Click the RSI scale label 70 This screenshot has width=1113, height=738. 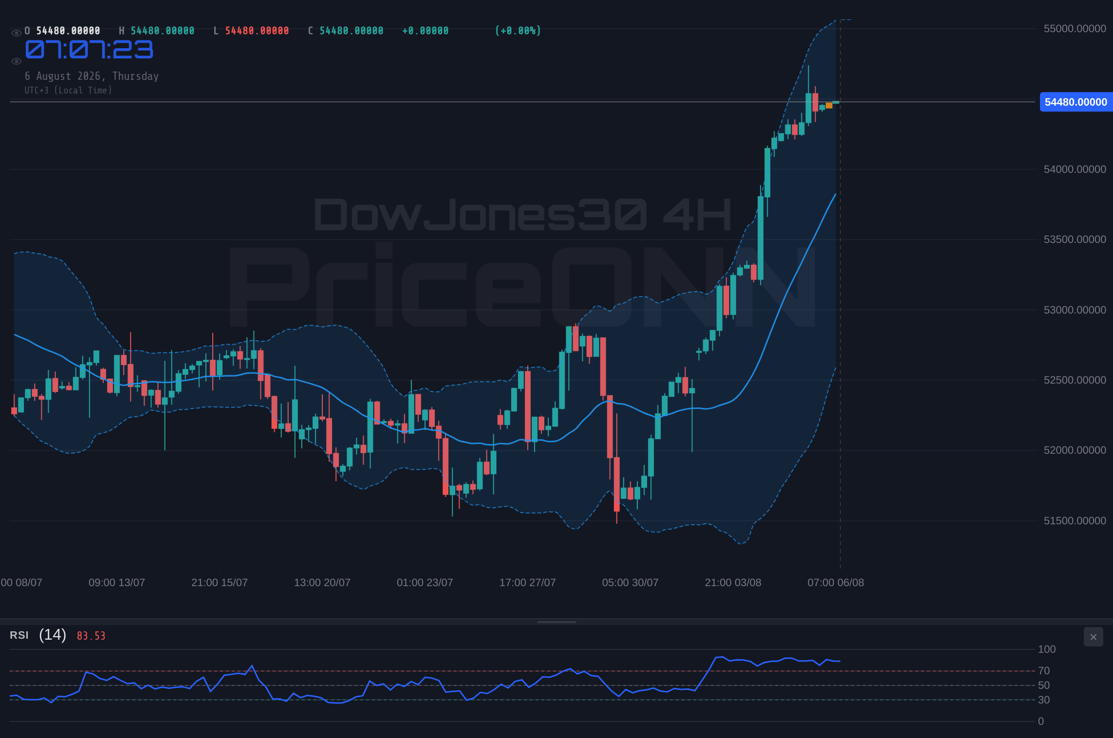pos(1044,671)
